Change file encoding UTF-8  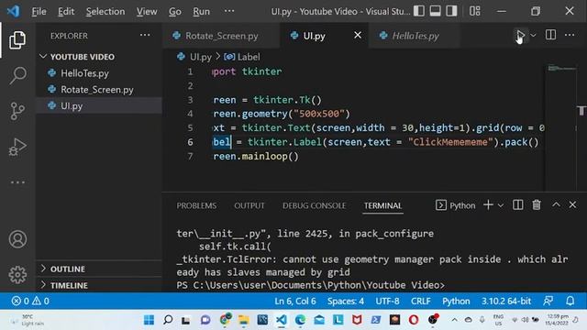click(x=387, y=302)
